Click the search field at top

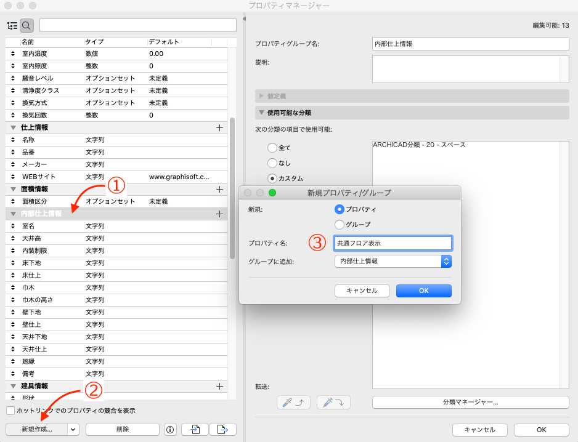click(138, 25)
